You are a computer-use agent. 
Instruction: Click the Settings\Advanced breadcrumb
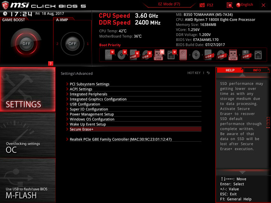76,73
